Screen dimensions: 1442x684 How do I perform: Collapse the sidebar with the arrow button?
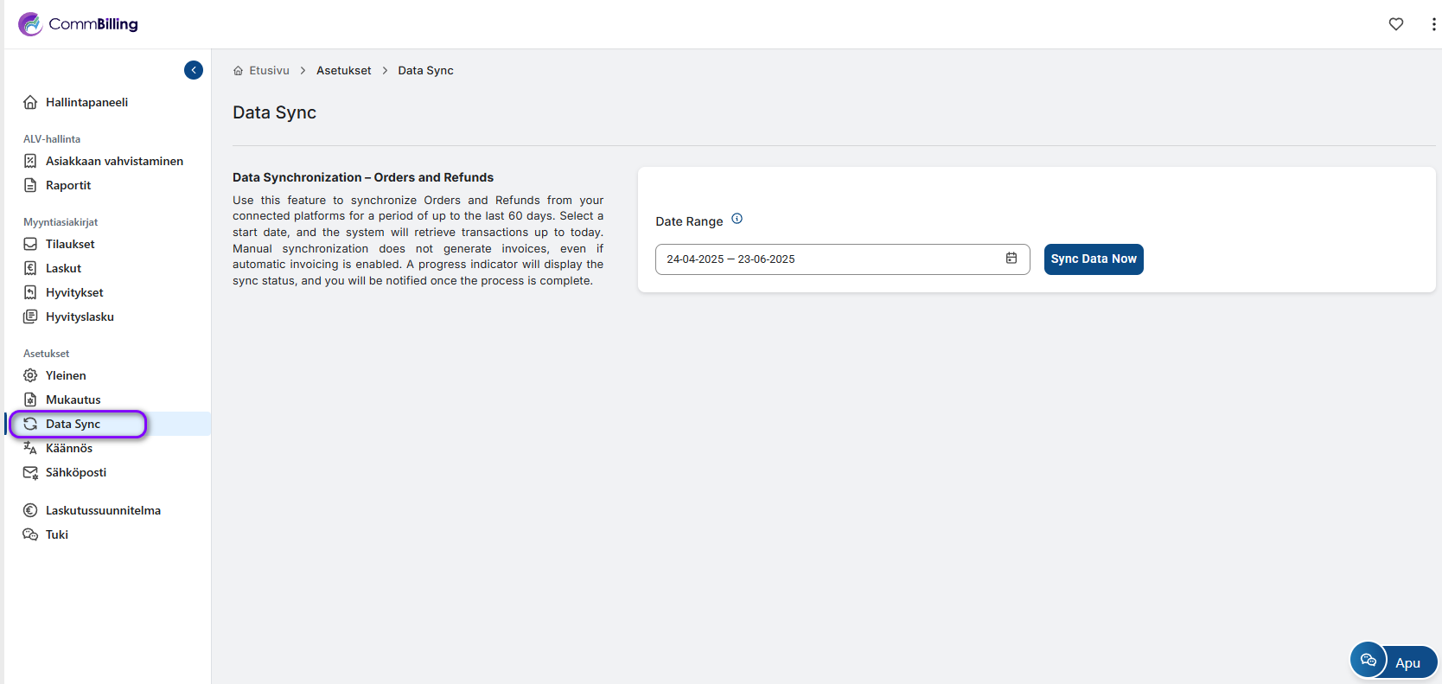194,70
